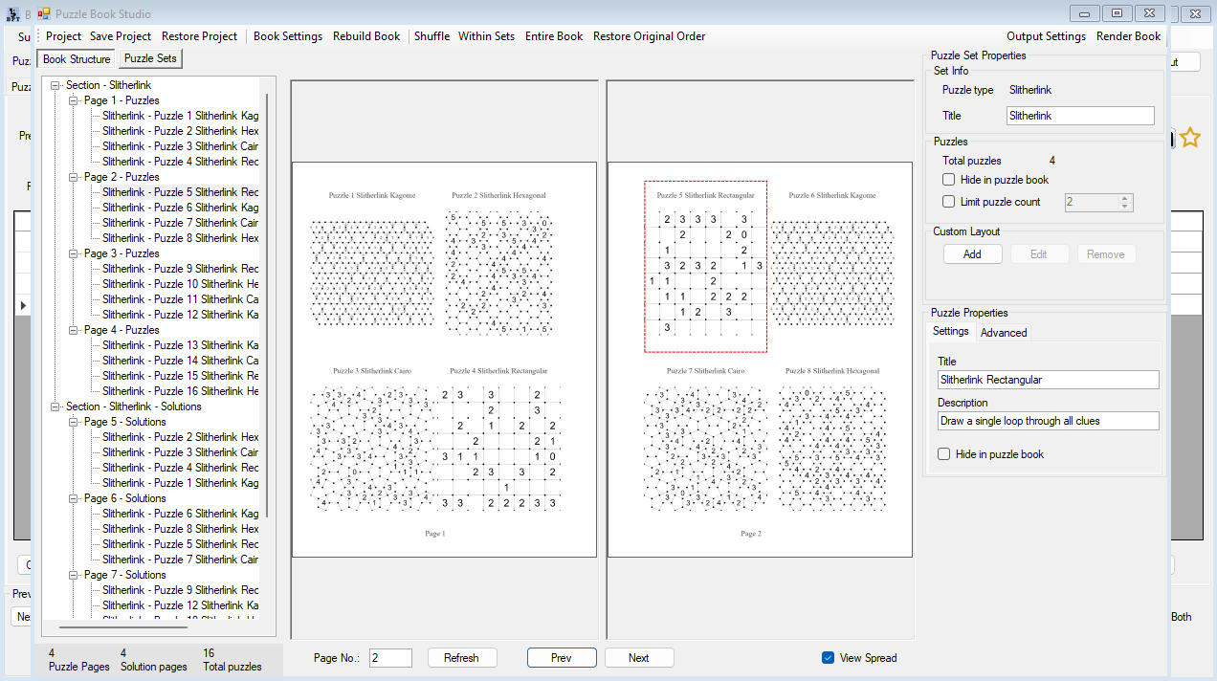Select Puzzle 7 Slitherlink Cairo thumbnail
Image resolution: width=1217 pixels, height=681 pixels.
tap(705, 440)
